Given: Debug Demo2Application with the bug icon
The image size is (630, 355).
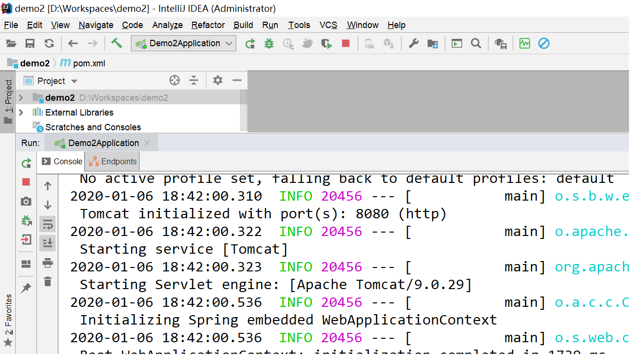Looking at the screenshot, I should (269, 44).
